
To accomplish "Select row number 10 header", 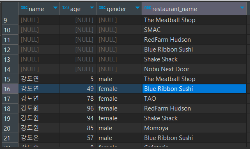I will point(10,30).
